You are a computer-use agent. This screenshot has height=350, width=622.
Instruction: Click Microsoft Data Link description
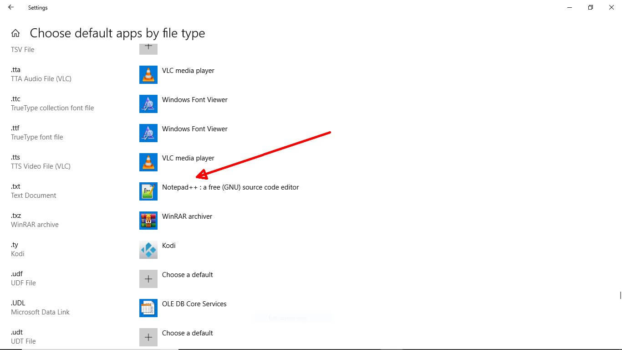pyautogui.click(x=40, y=312)
